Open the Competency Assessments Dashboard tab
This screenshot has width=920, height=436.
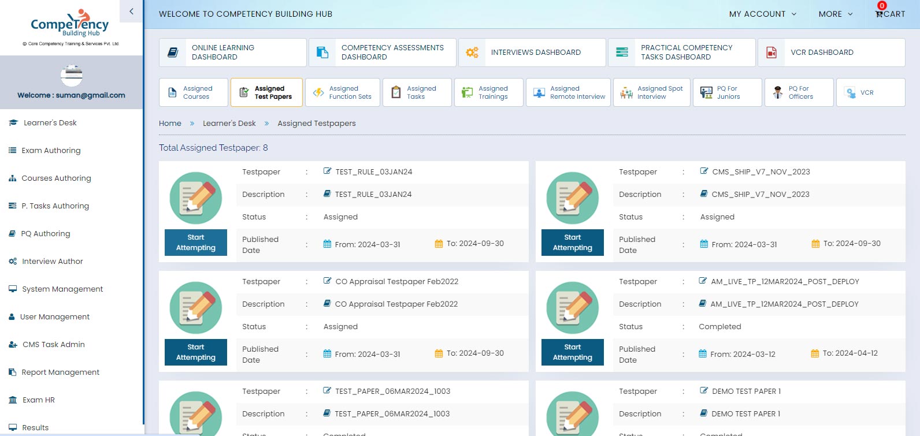[383, 53]
